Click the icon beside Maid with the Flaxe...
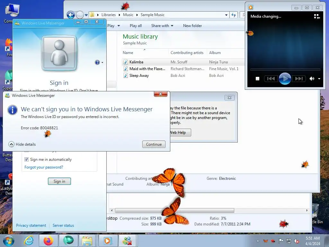Screen dimensions: 329x247 [126, 69]
